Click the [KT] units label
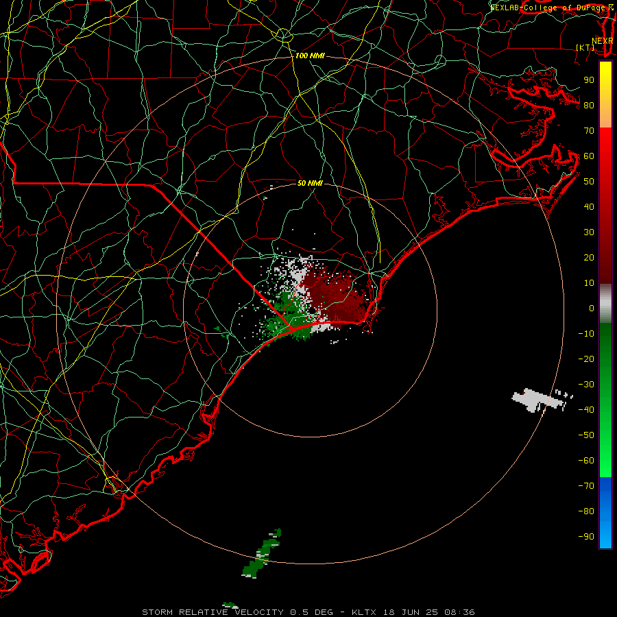617x617 pixels. point(585,47)
